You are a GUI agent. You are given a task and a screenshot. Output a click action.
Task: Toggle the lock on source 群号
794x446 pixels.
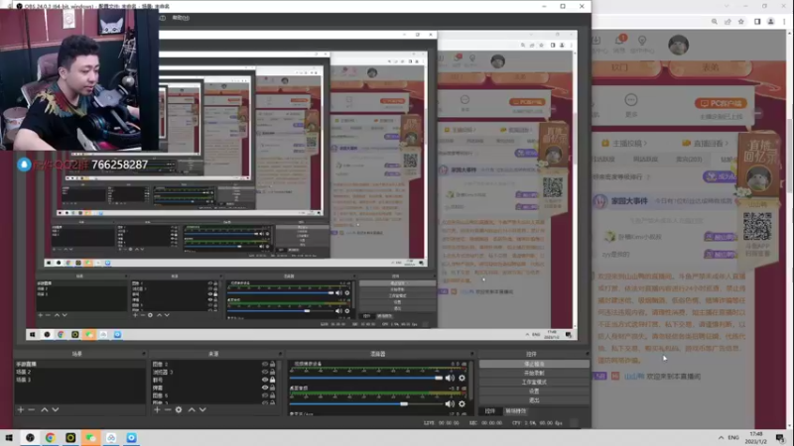(272, 380)
